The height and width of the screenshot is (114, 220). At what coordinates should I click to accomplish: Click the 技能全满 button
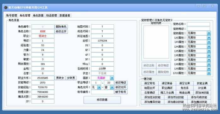[x=202, y=83]
